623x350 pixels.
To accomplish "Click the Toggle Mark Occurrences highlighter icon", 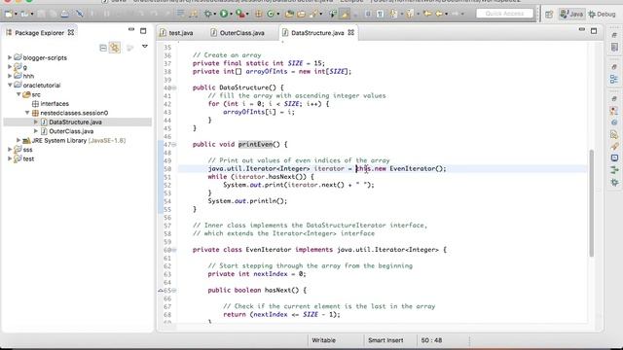I will point(345,15).
